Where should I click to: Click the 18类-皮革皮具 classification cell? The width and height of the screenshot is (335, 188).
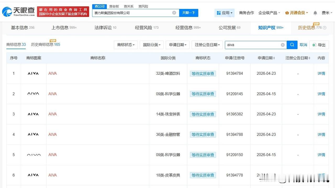pyautogui.click(x=168, y=175)
